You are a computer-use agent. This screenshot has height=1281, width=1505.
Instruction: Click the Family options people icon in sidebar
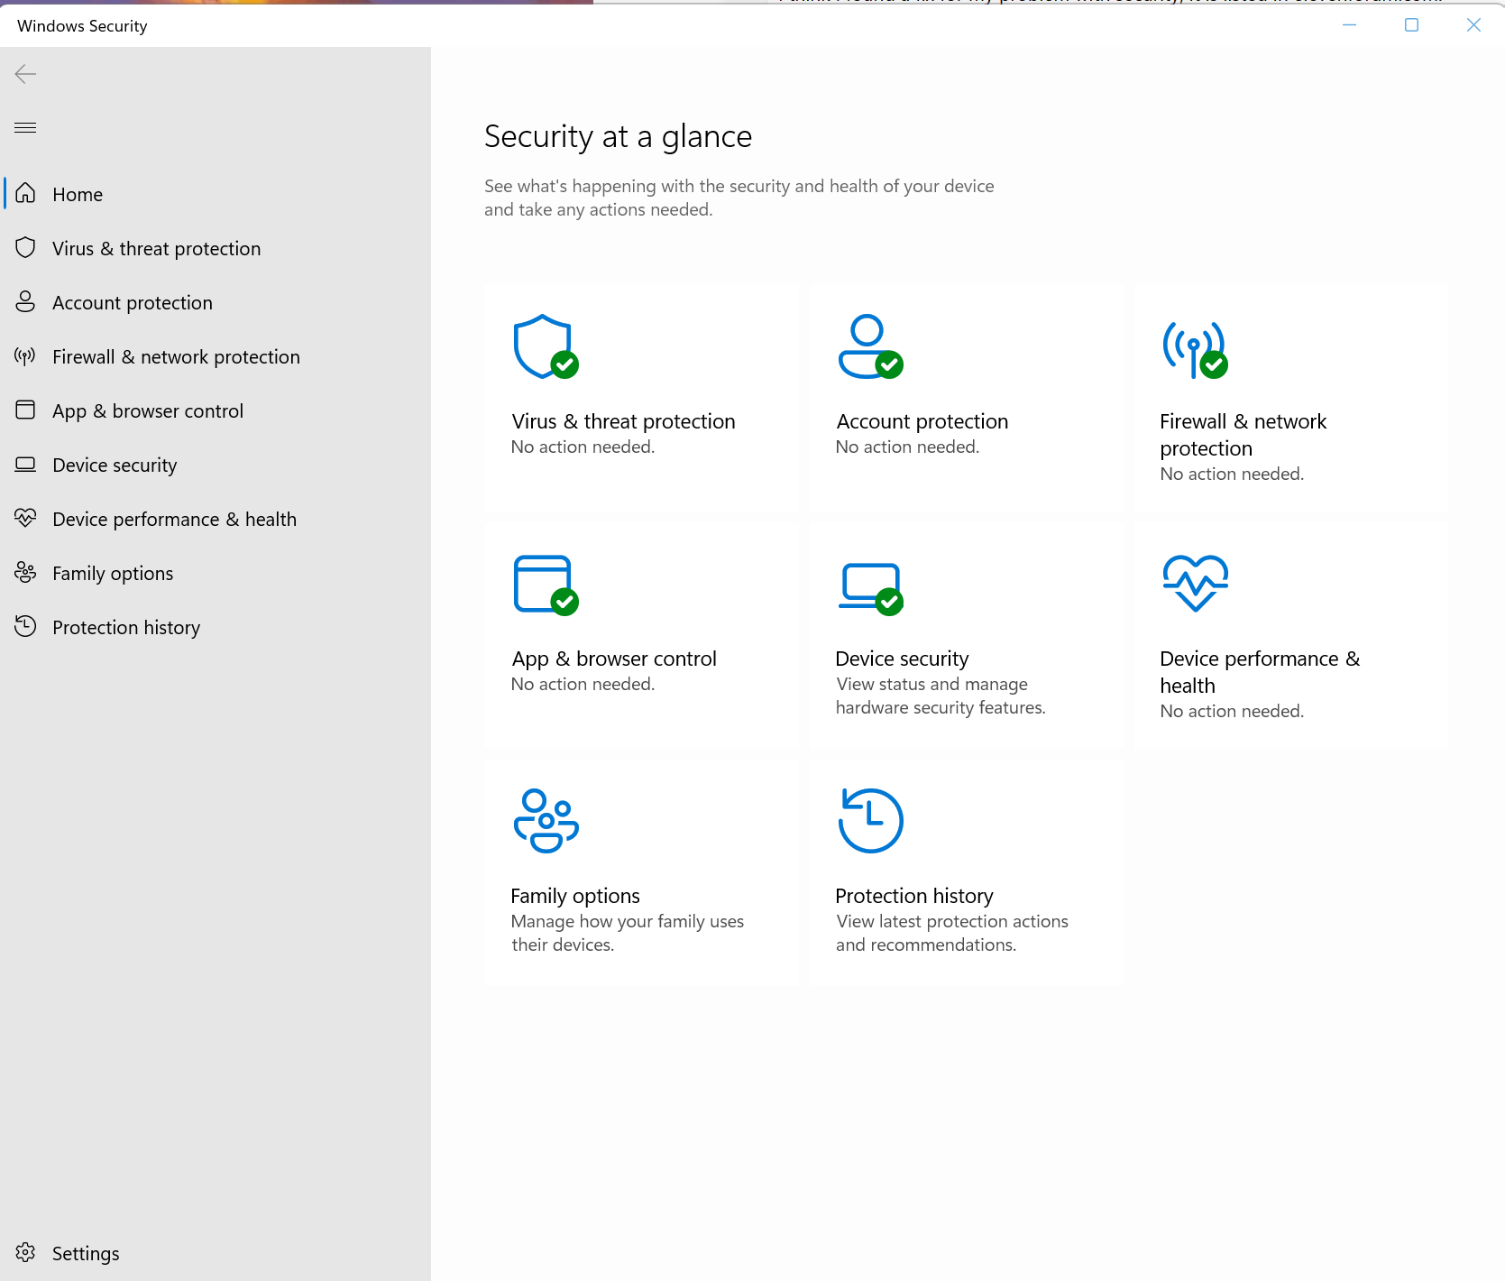click(x=25, y=572)
